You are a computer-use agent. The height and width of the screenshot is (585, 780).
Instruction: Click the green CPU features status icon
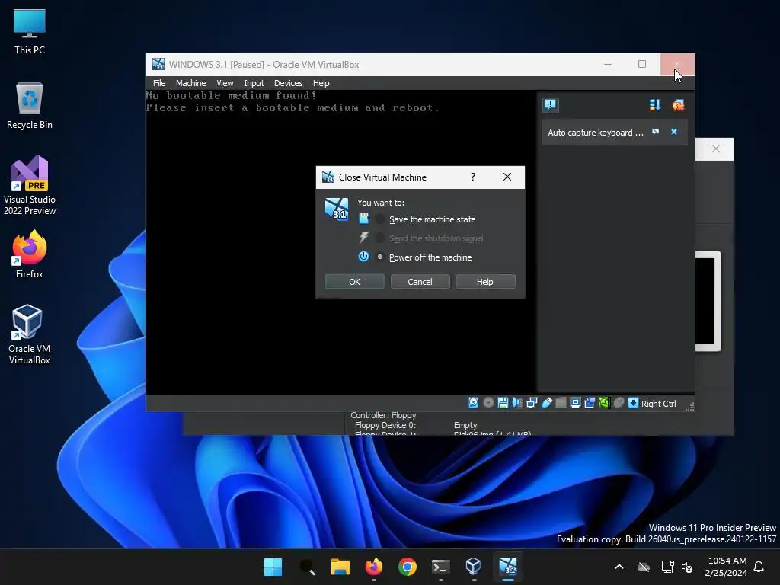[x=604, y=403]
